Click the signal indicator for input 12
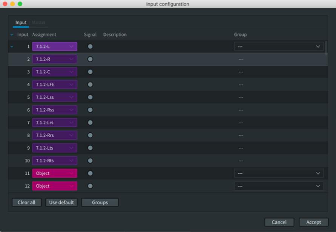 [x=90, y=186]
